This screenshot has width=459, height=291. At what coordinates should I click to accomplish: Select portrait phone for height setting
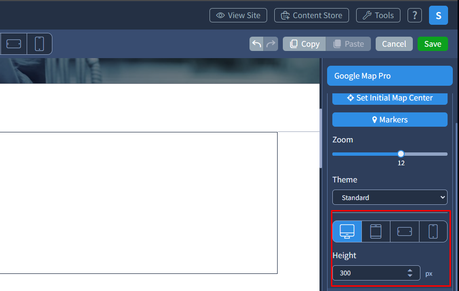(433, 231)
